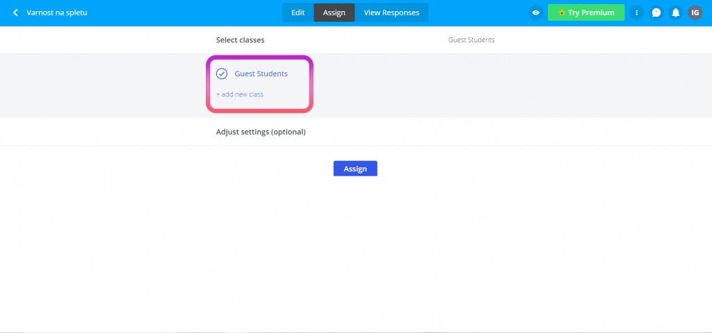Open the help chat bubble icon
712x333 pixels.
click(x=656, y=12)
